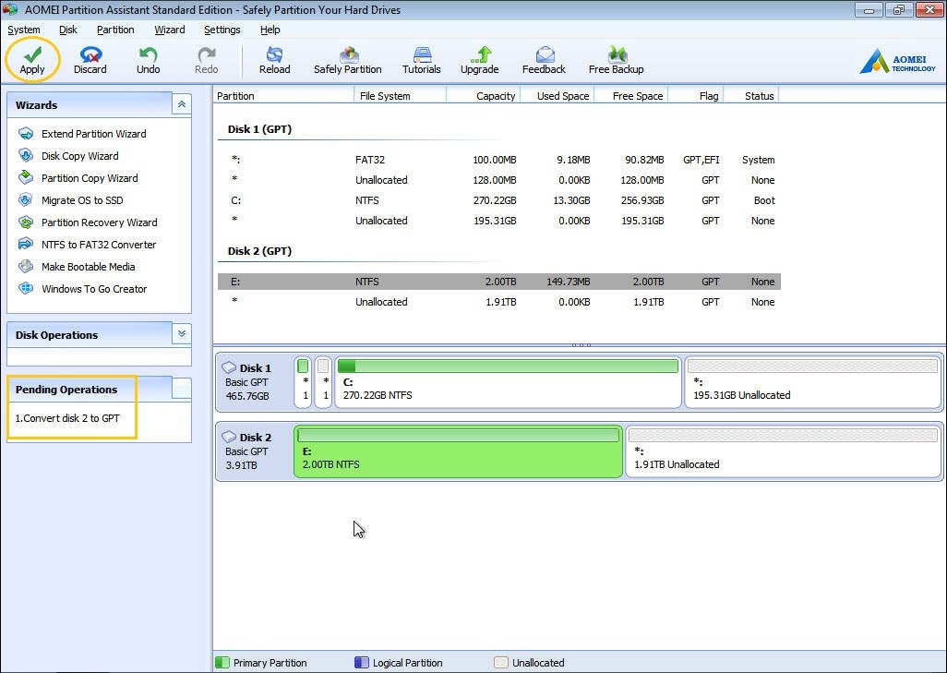Expand the Disk Operations panel

tap(182, 334)
